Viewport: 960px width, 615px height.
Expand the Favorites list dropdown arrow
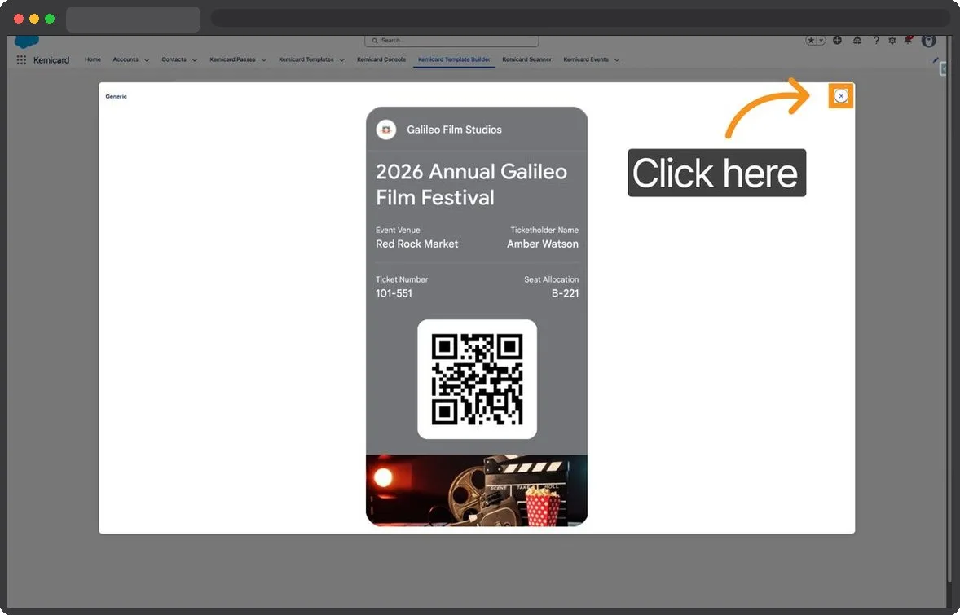click(x=821, y=41)
